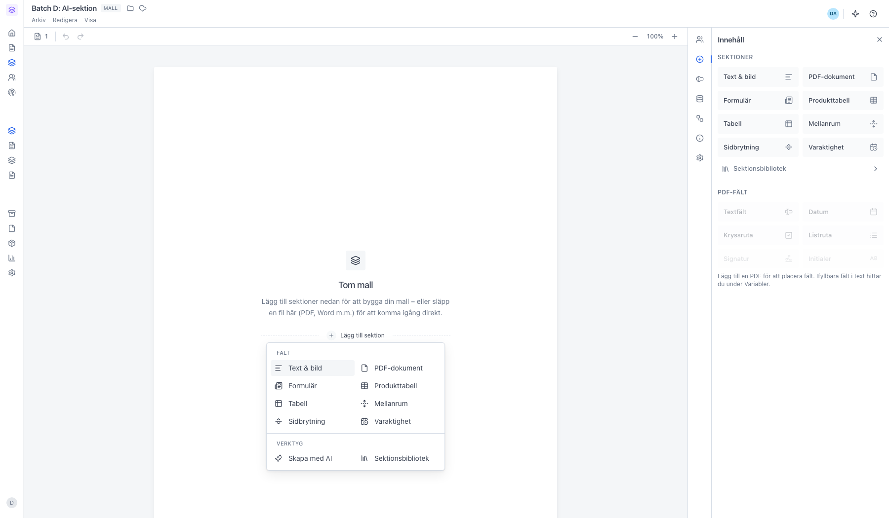This screenshot has width=889, height=518.
Task: Choose Text & bild in the popup menu
Action: point(313,368)
